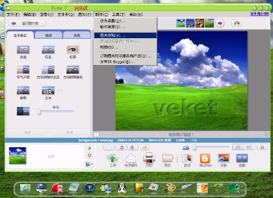Open the 文件(F) menu
The image size is (273, 198).
[x=13, y=15]
